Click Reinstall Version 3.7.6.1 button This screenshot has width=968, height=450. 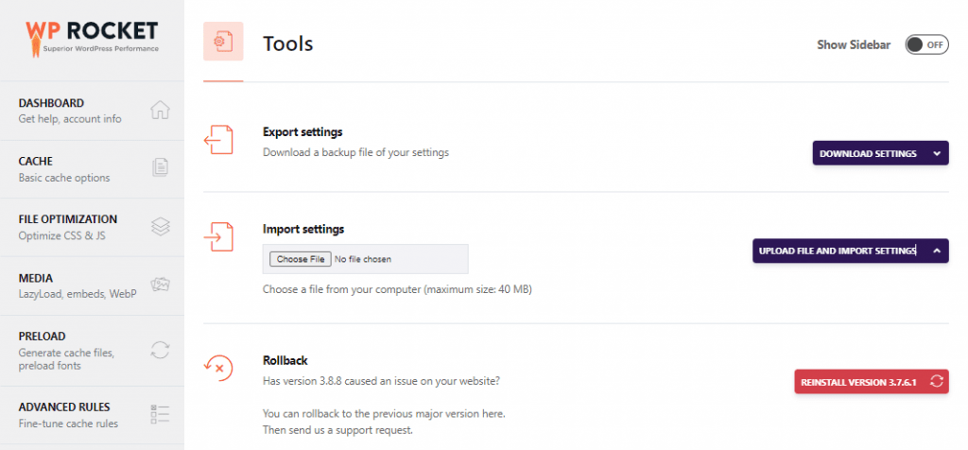871,382
